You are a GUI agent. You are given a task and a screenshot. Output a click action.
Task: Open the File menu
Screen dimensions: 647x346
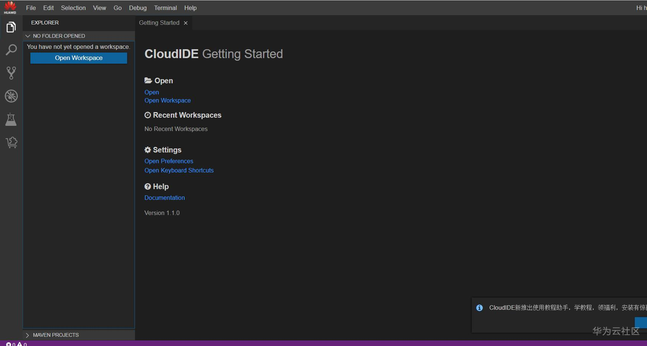[x=31, y=8]
